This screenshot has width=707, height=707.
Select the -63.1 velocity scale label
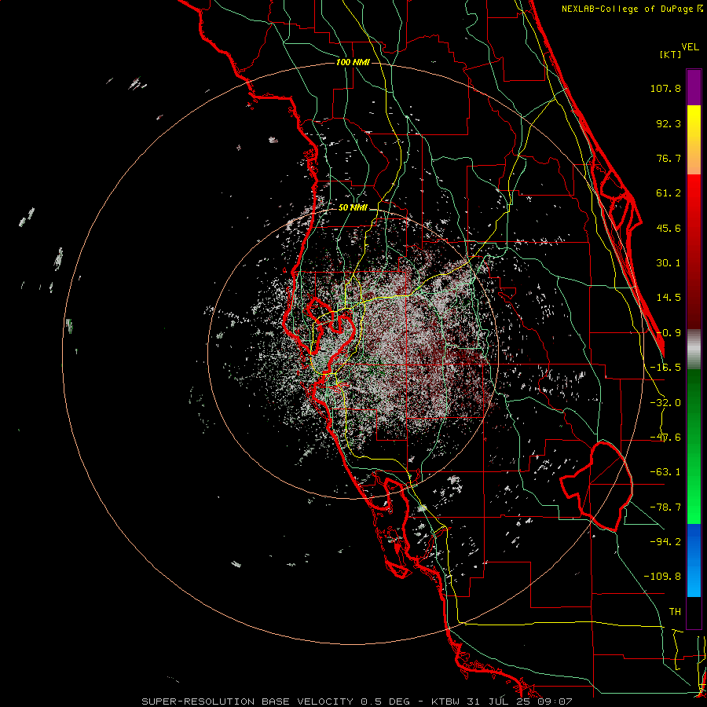pos(665,472)
